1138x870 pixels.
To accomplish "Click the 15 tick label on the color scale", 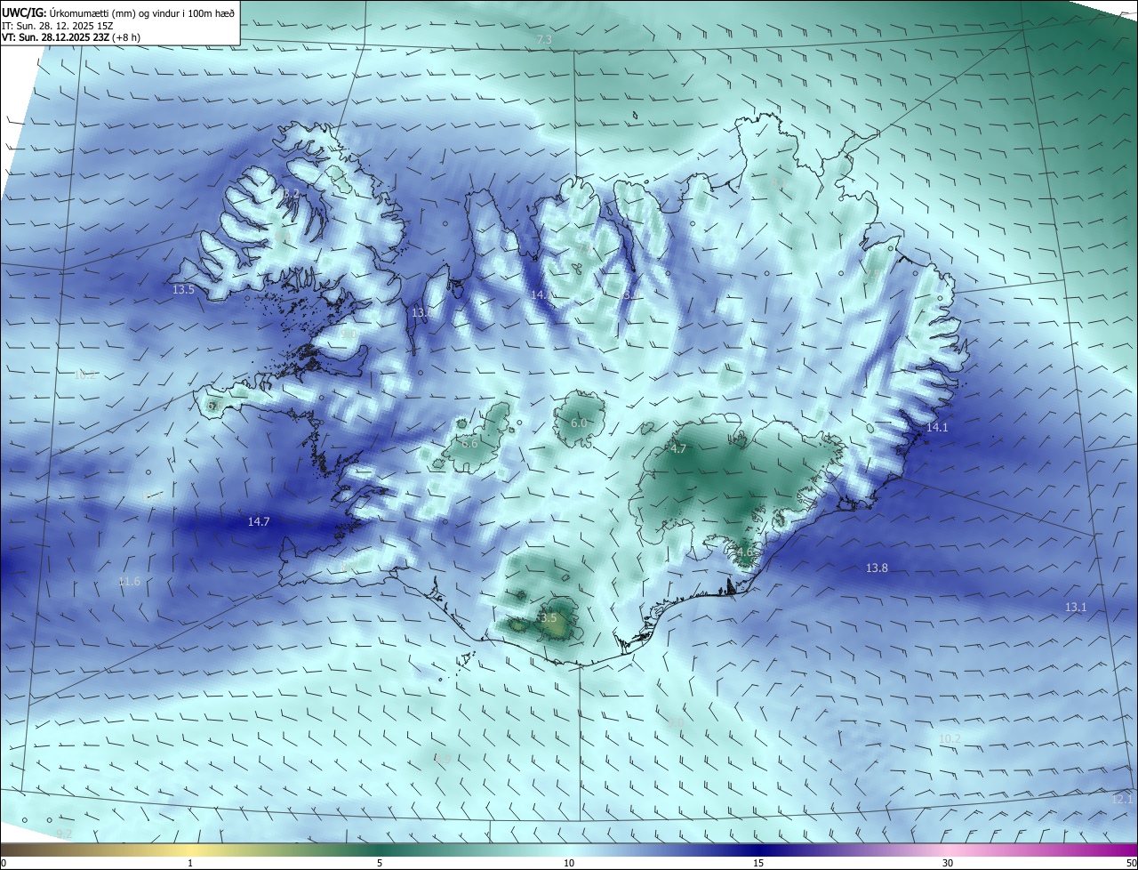I will 758,864.
